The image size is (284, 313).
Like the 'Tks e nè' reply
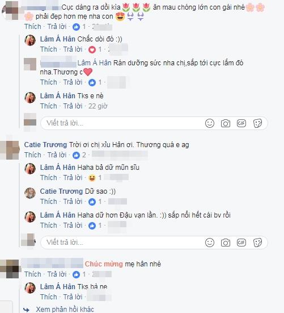coord(49,106)
